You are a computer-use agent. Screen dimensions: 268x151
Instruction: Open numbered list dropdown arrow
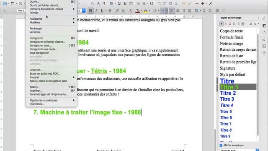166,10
